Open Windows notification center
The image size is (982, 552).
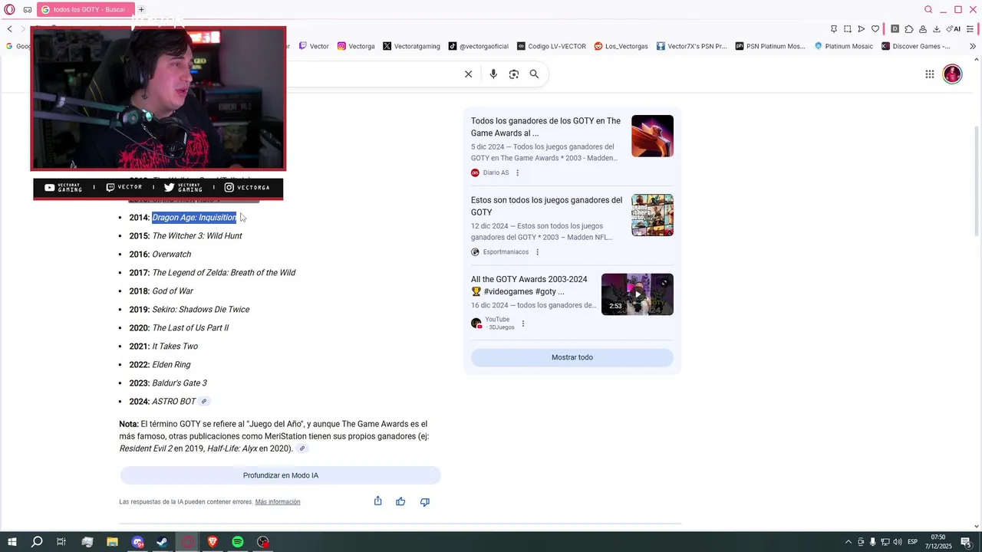coord(966,542)
